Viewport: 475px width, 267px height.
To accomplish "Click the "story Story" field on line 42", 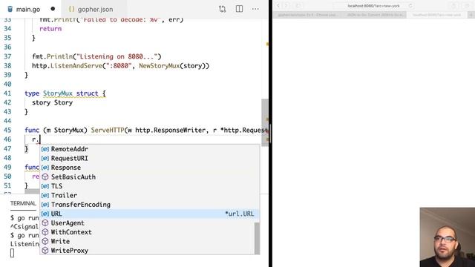I will pos(53,102).
